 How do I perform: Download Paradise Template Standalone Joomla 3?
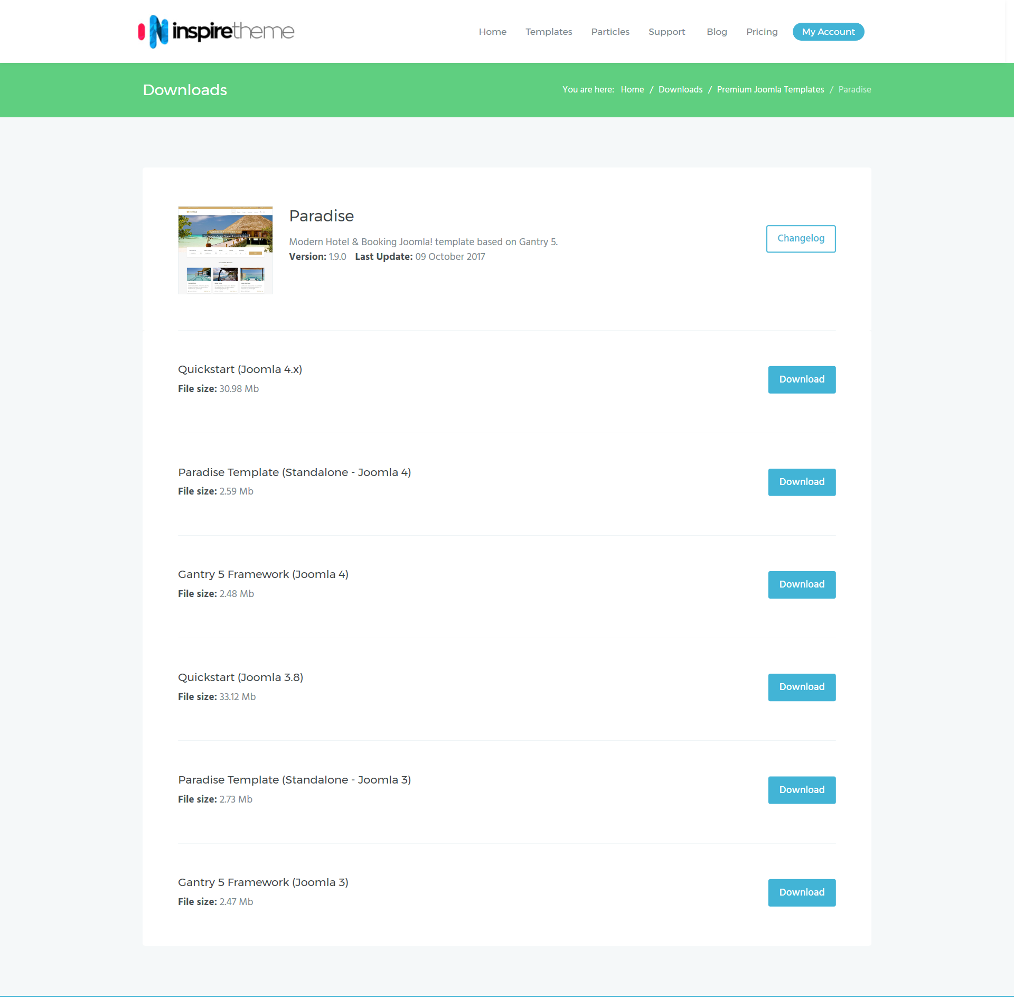[x=802, y=790]
